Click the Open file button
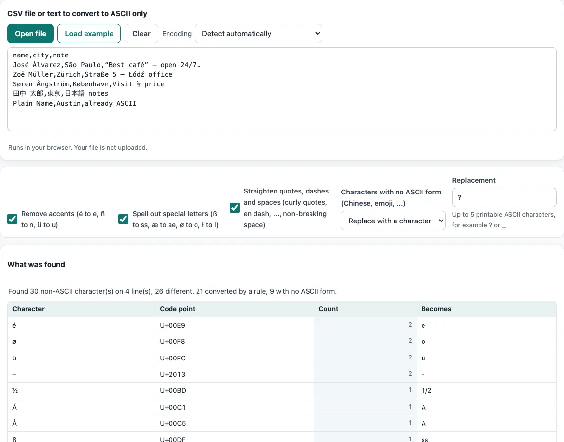The image size is (564, 442). (30, 33)
